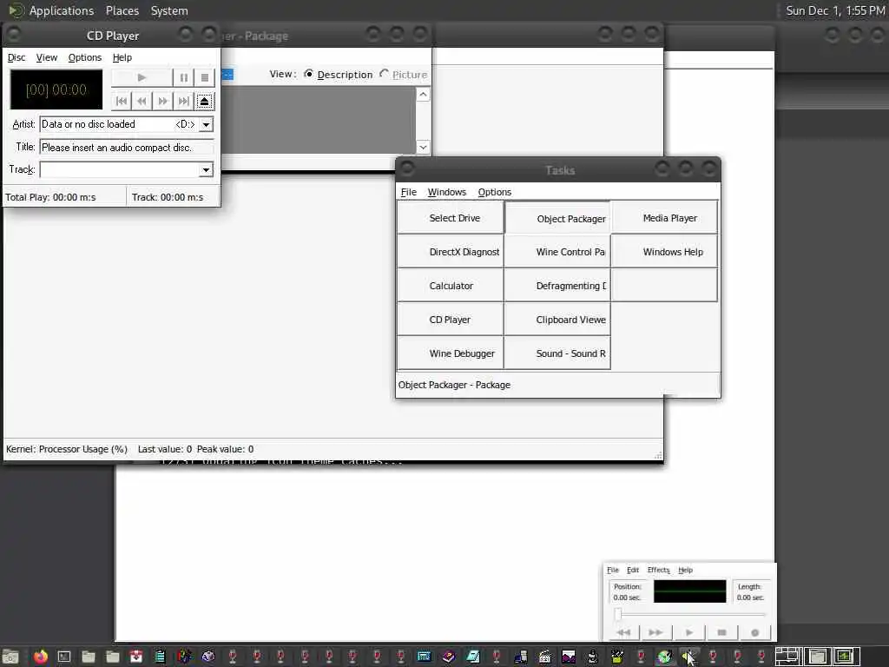This screenshot has width=889, height=667.
Task: Click the Sound Recorder stop button
Action: pos(721,632)
